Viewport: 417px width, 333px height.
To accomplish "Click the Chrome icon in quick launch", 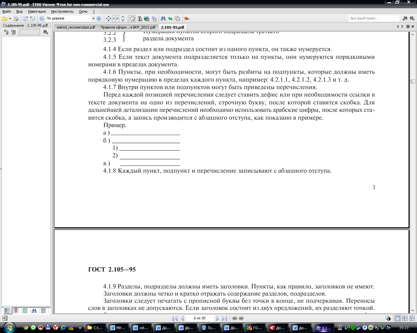I will pyautogui.click(x=26, y=328).
